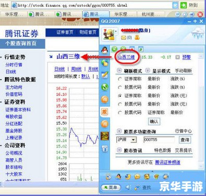Screen dimensions: 206x196
Task: Select radio 股票代码 证券简称 最新价
Action: (119, 112)
